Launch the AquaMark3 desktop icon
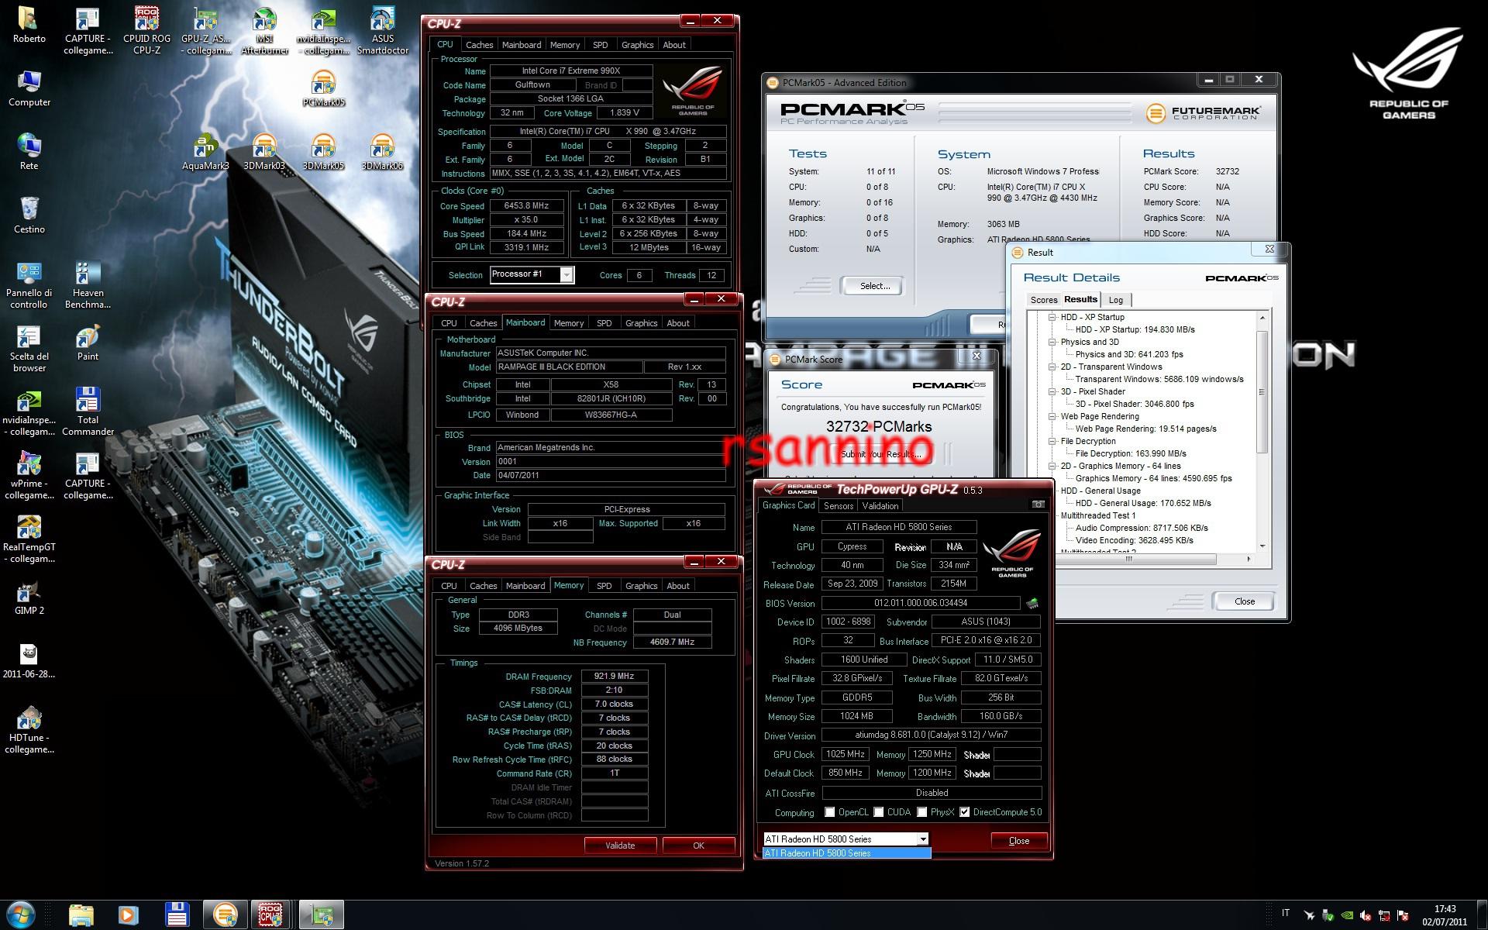Image resolution: width=1488 pixels, height=930 pixels. (205, 152)
